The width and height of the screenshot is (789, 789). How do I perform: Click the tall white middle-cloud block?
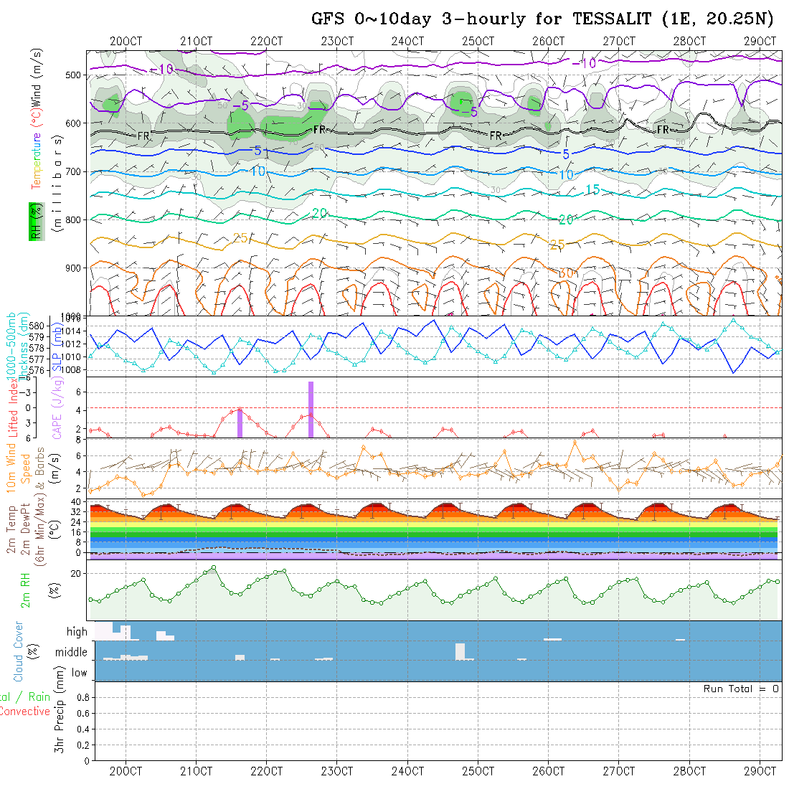460,651
